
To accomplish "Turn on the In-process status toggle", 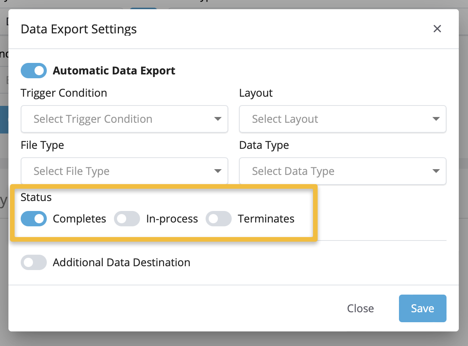I will [127, 219].
